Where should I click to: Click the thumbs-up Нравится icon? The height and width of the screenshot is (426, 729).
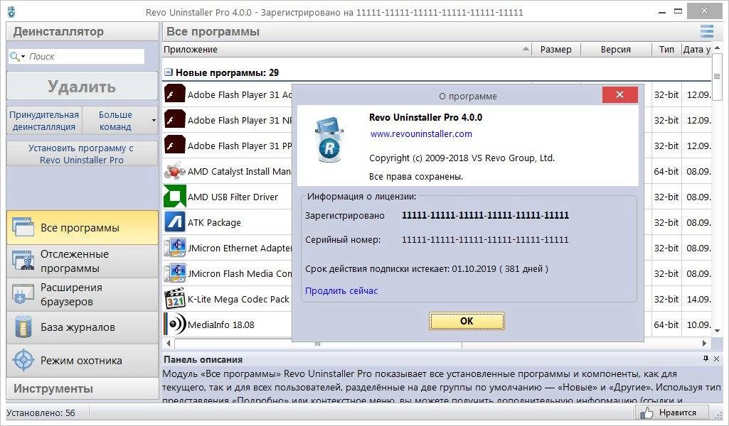[646, 413]
